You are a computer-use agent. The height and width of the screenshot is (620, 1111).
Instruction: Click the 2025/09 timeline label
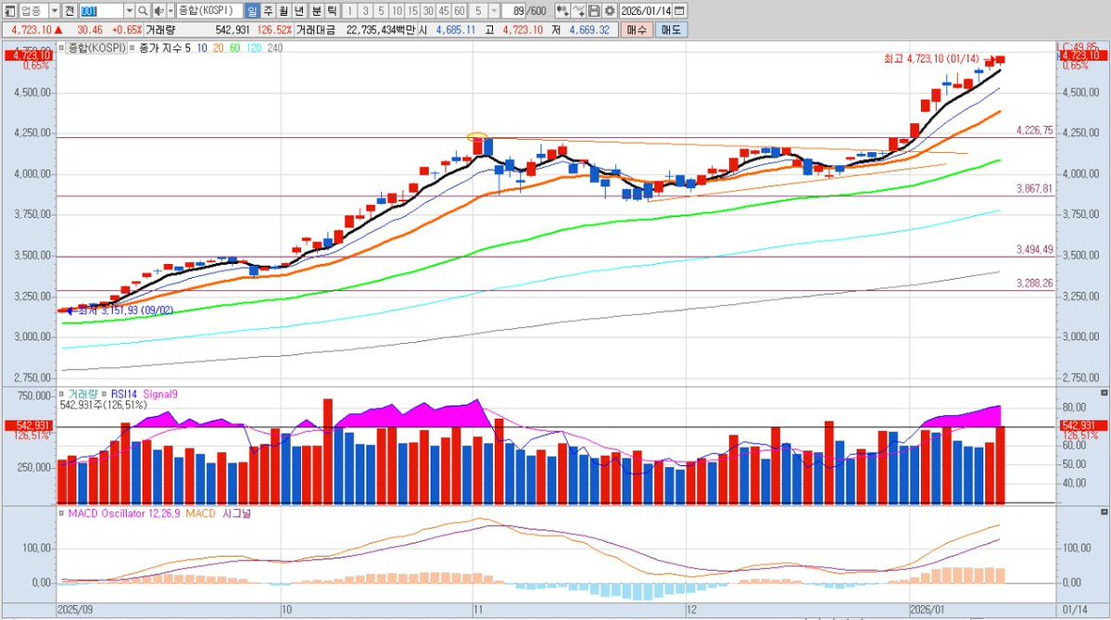[74, 610]
